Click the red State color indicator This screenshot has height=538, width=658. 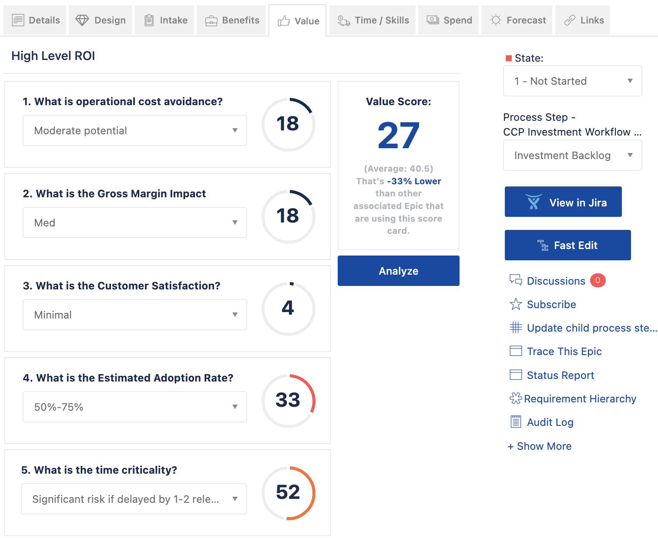click(509, 58)
